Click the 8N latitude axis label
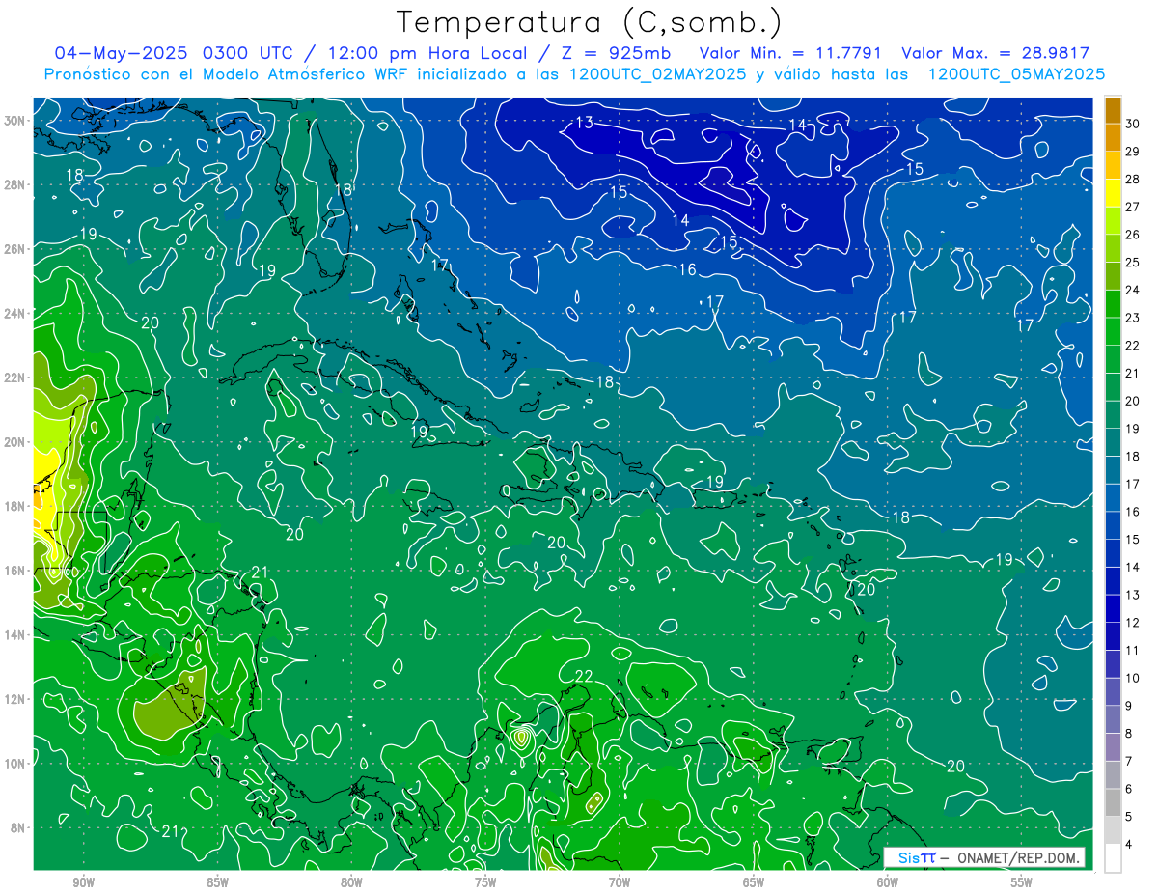The image size is (1158, 895). click(x=19, y=827)
